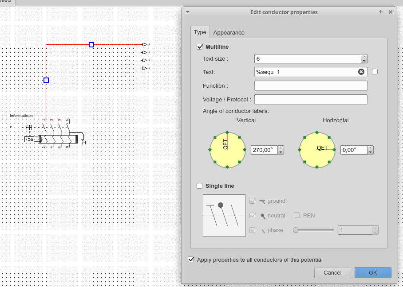Click the blue handle on the vertical conductor
This screenshot has height=287, width=403.
[x=46, y=80]
